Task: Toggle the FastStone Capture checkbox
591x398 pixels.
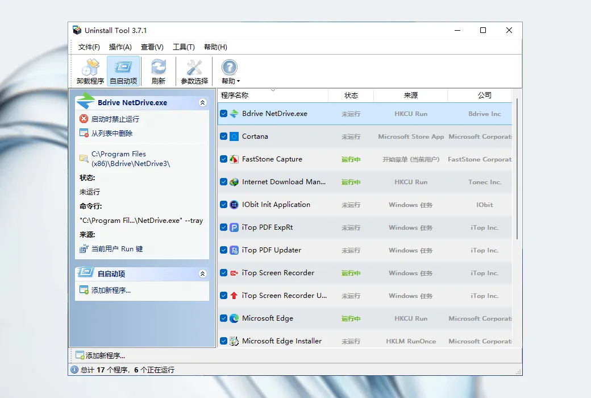Action: (223, 159)
